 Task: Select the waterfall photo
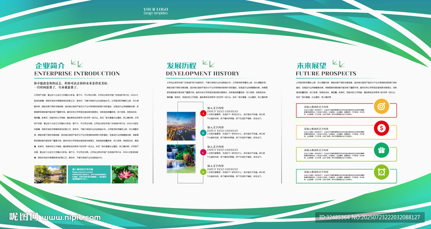[x=181, y=159]
